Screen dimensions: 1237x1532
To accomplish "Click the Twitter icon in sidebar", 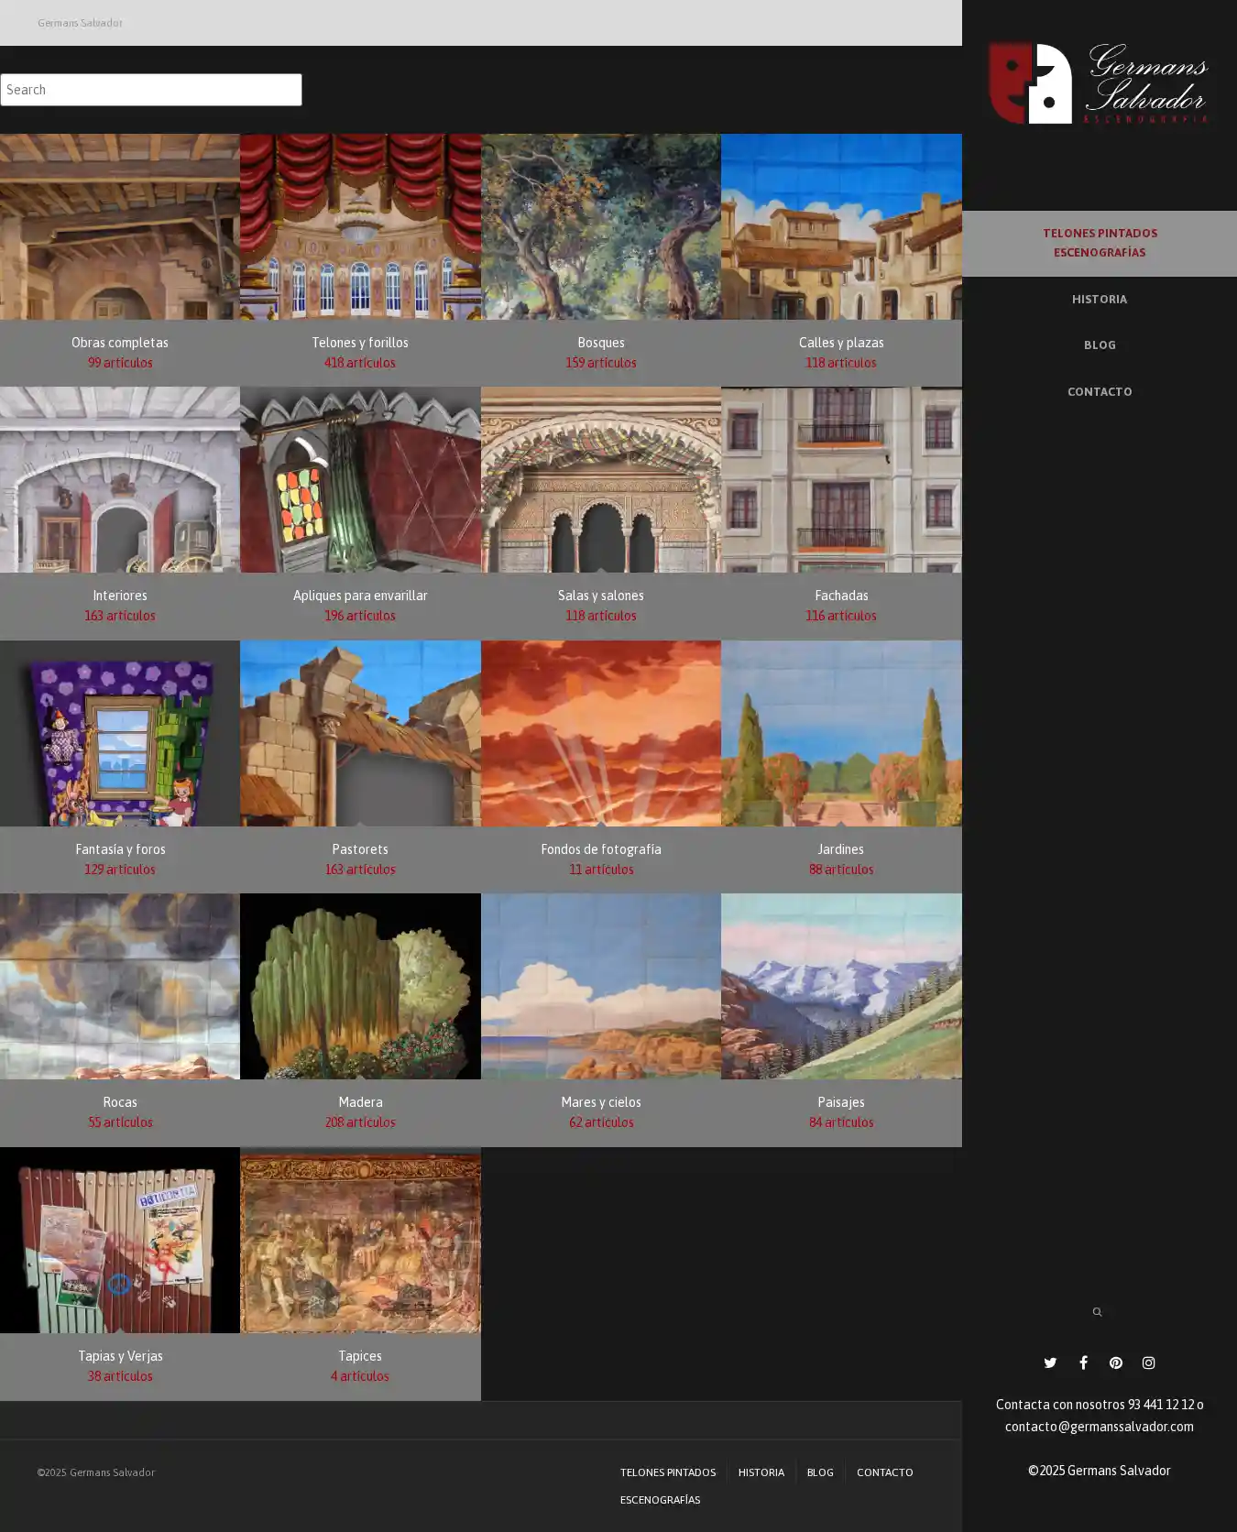I will (1050, 1362).
